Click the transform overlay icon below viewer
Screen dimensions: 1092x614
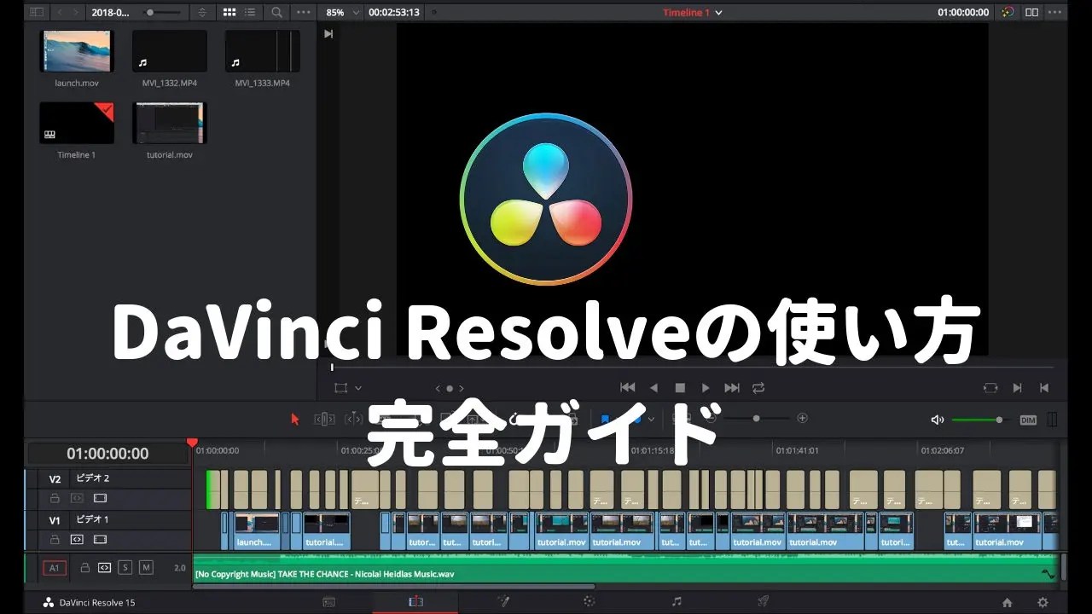(341, 388)
